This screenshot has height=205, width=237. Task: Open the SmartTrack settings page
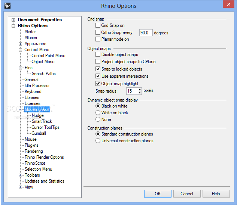coord(42,121)
